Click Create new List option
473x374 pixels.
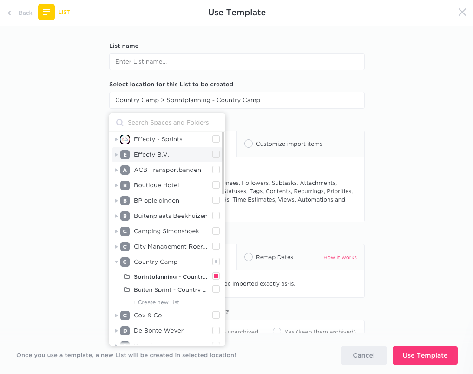(156, 302)
